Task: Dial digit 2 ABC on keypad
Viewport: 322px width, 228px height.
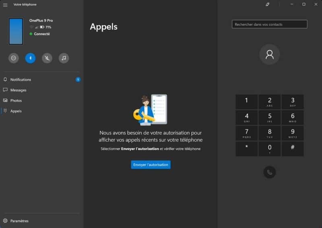Action: [270, 102]
